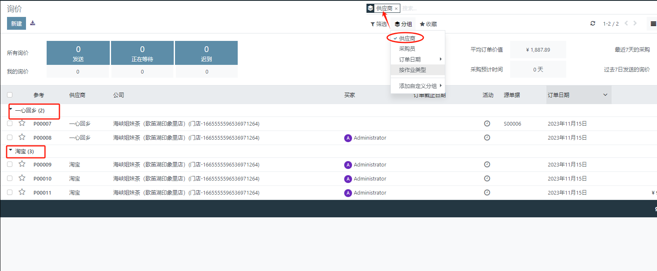Viewport: 657px width, 271px height.
Task: Open the list view switcher icon
Action: pyautogui.click(x=653, y=24)
